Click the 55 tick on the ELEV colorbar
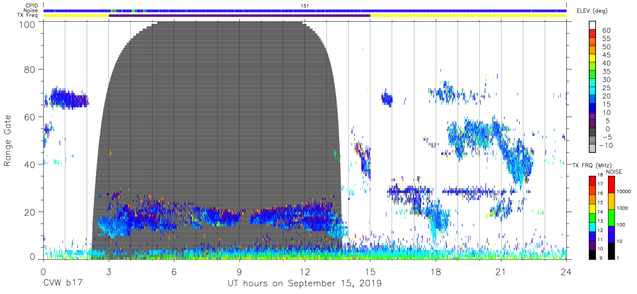This screenshot has height=294, width=637. [605, 38]
